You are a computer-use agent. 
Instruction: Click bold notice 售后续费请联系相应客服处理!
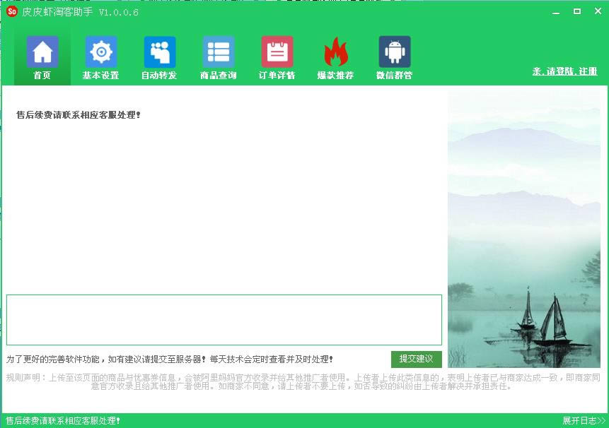click(79, 114)
